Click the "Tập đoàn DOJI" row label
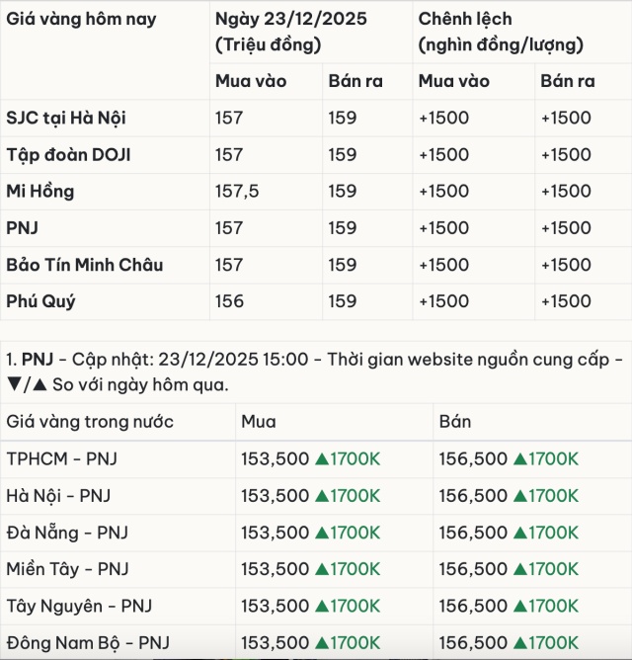The height and width of the screenshot is (660, 632). point(68,155)
